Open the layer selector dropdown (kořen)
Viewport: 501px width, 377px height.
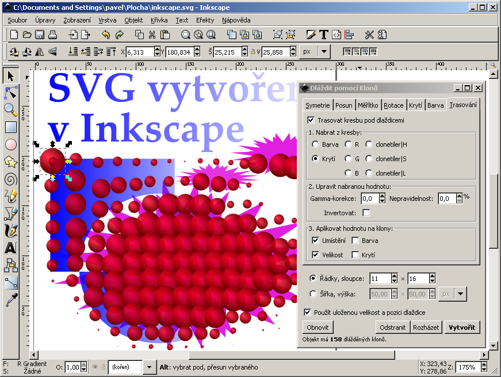coord(149,367)
